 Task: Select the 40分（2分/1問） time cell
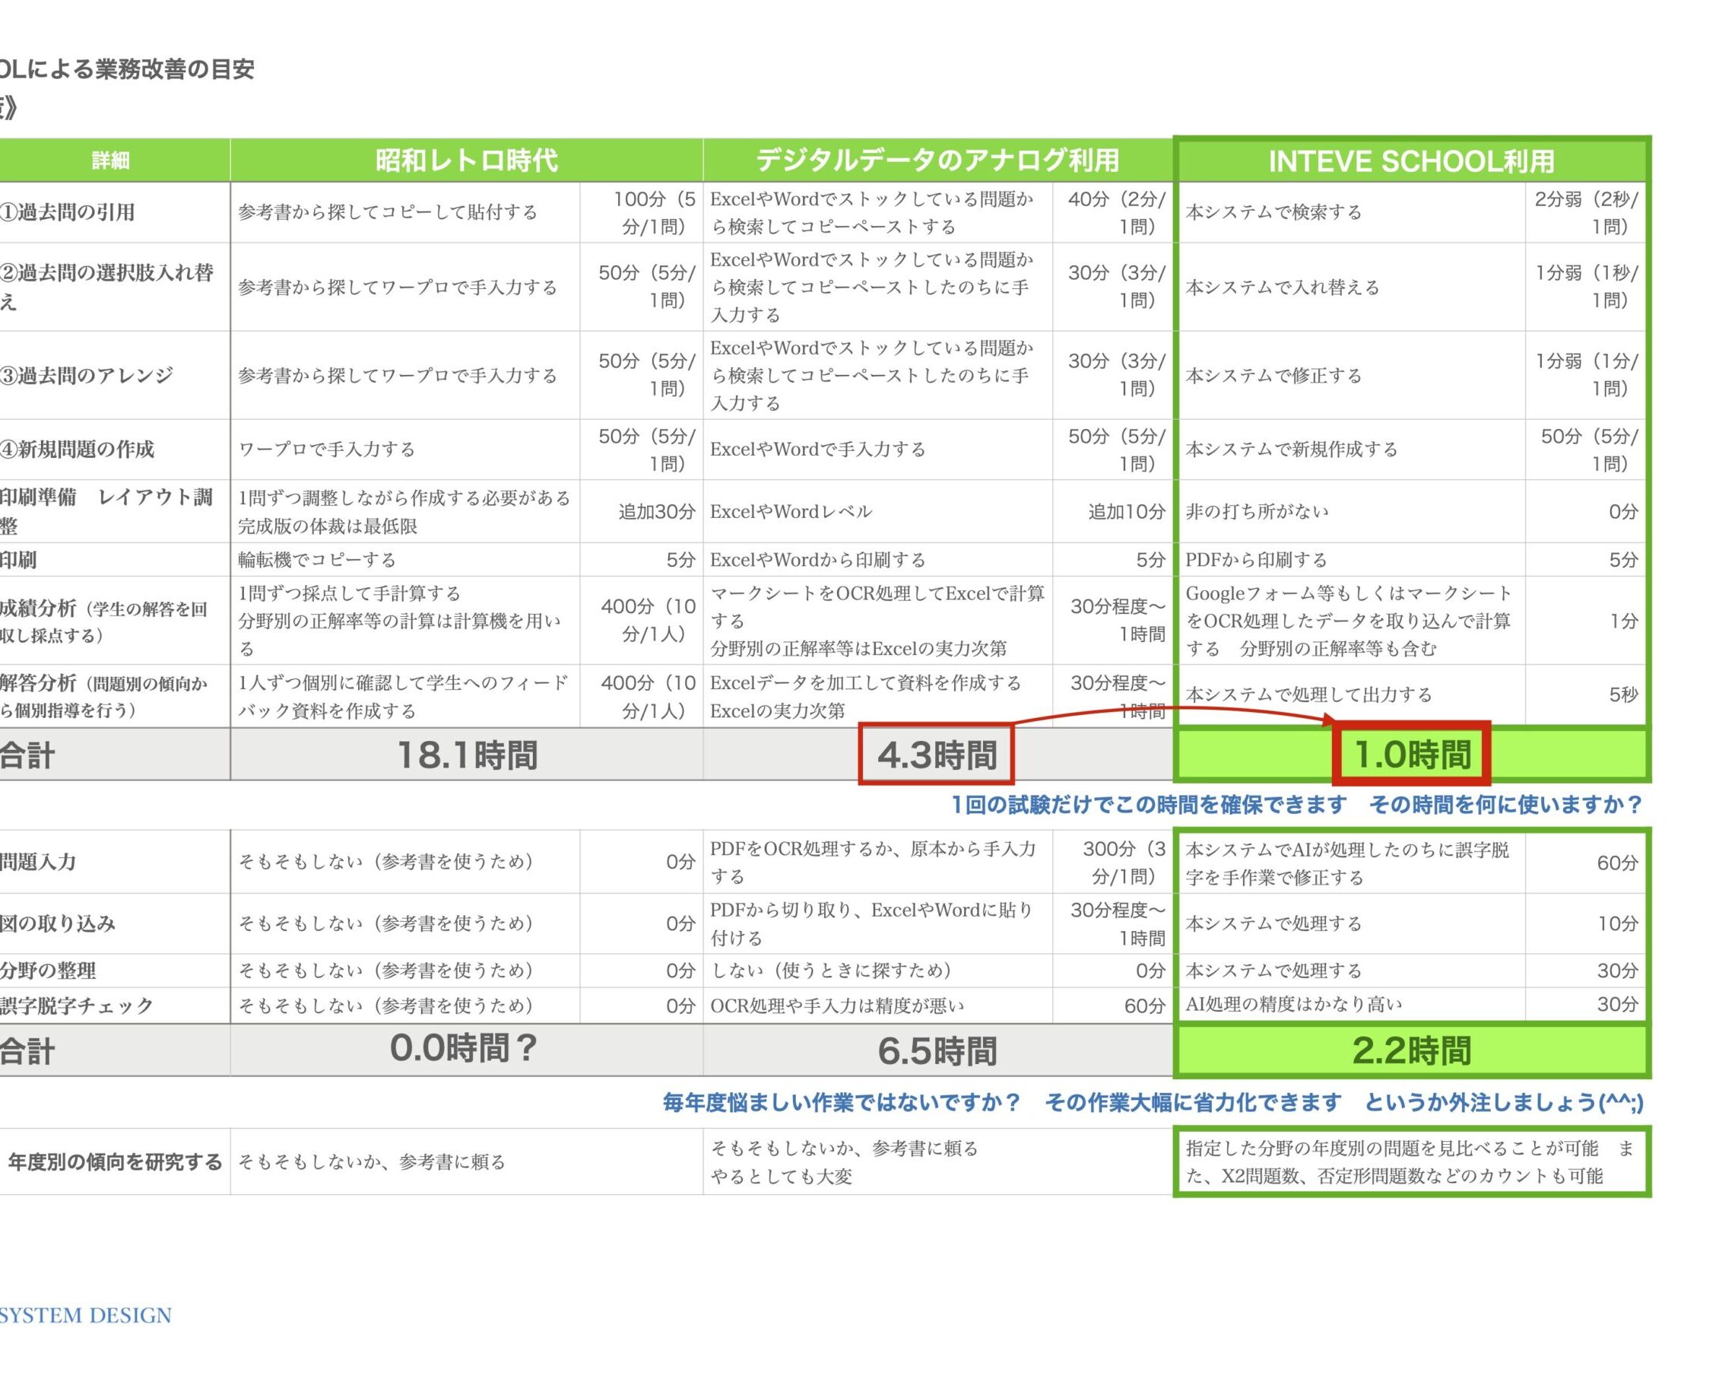tap(1115, 212)
